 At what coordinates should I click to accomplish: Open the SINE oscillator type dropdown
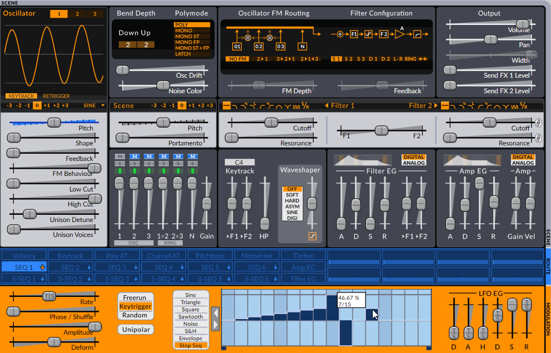(x=94, y=105)
